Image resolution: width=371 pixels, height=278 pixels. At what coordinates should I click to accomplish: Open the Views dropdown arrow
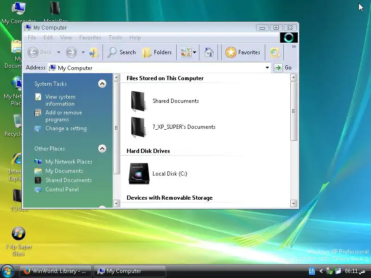[x=194, y=52]
